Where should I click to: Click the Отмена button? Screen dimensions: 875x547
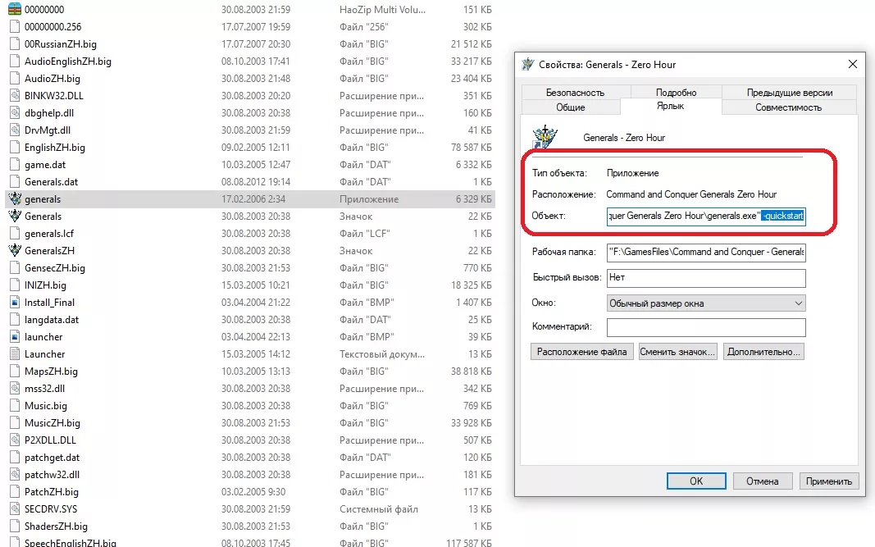763,481
